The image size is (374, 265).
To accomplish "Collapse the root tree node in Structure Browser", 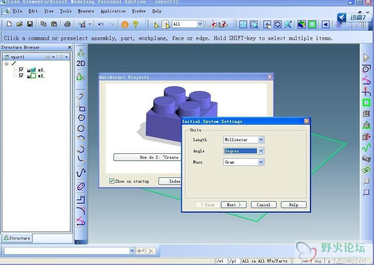I will pos(7,64).
